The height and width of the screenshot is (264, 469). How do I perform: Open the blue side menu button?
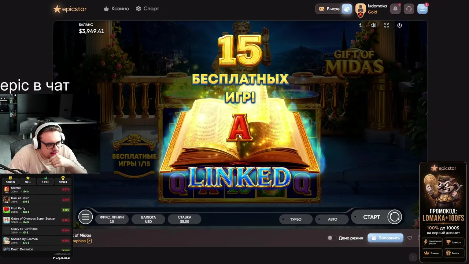(x=422, y=9)
